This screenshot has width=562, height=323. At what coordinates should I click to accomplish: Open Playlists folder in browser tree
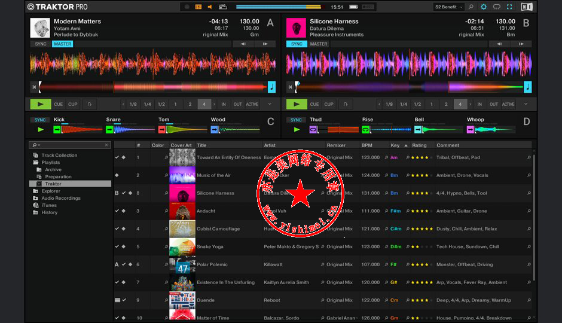(51, 162)
